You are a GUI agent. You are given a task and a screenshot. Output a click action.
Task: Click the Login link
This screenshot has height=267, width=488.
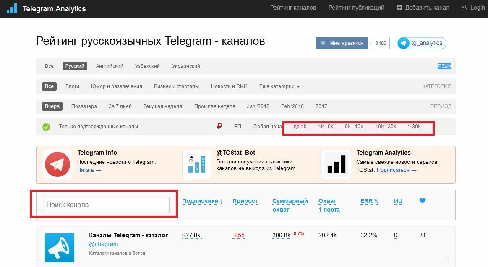pos(478,8)
